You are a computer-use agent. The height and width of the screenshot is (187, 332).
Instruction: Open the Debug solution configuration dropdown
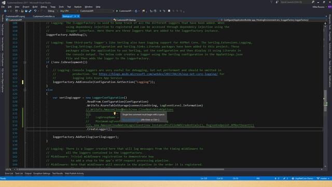[52, 11]
